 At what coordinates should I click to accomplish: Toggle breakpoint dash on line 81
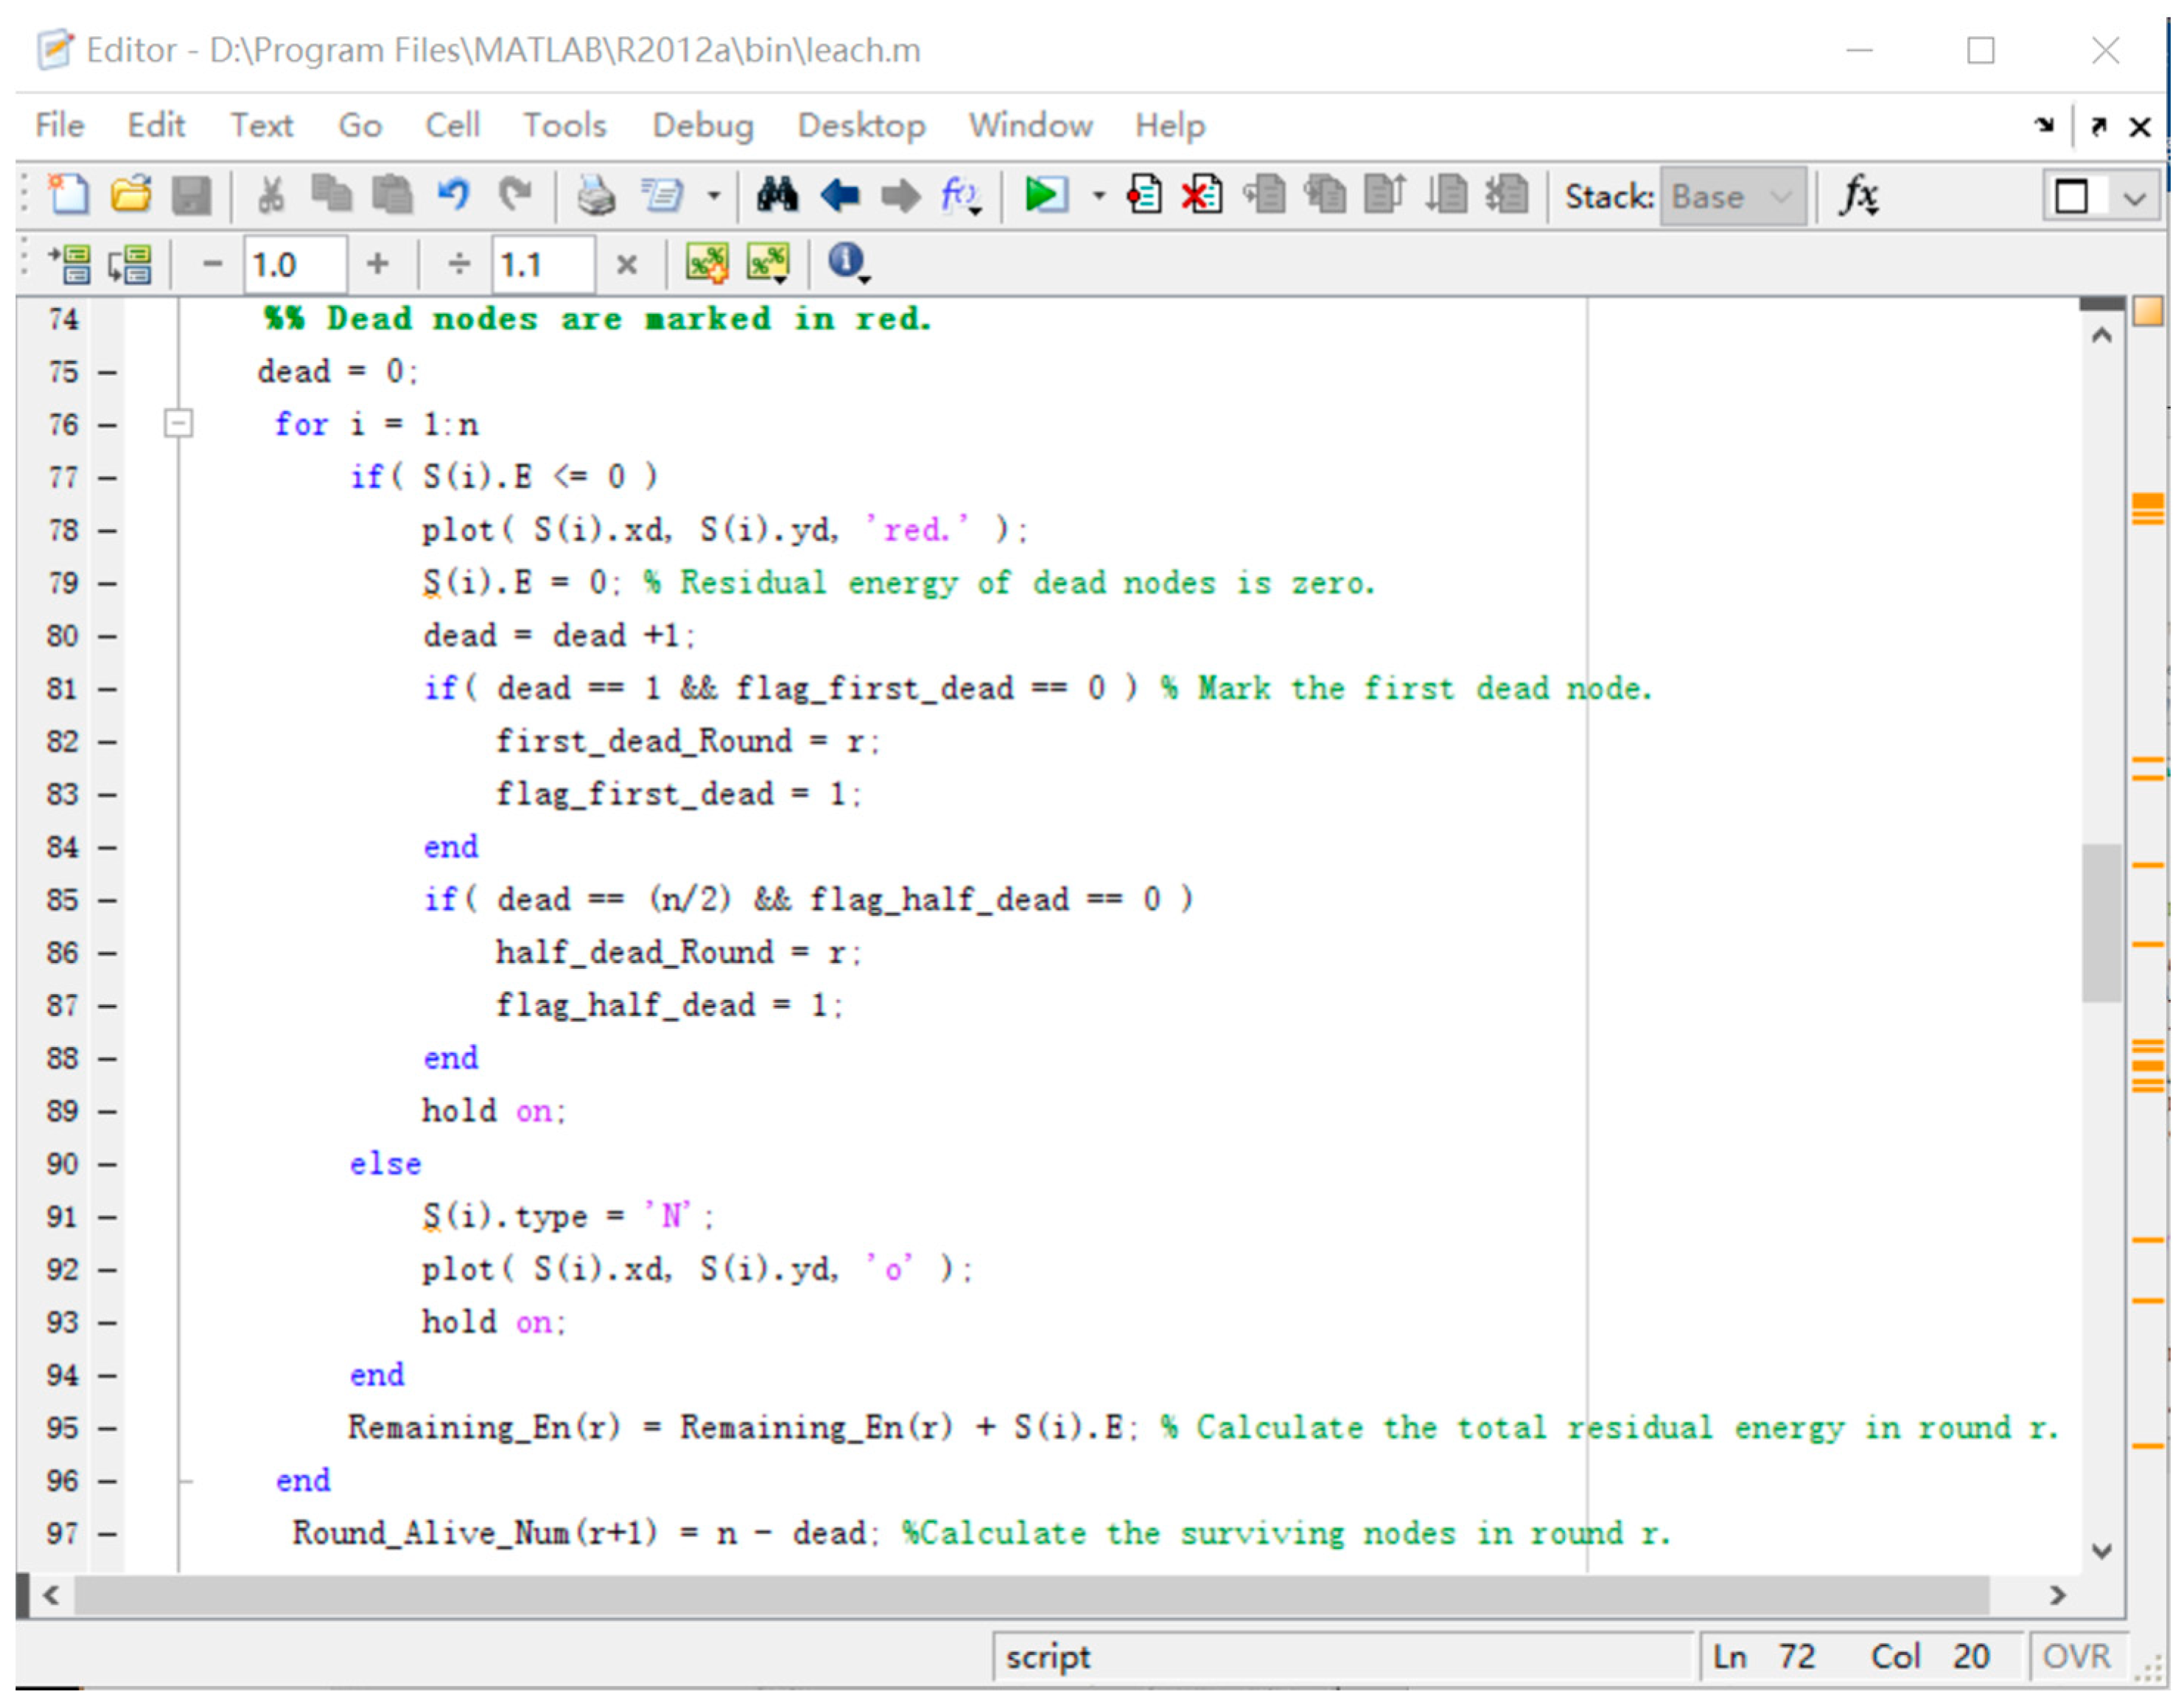click(108, 689)
